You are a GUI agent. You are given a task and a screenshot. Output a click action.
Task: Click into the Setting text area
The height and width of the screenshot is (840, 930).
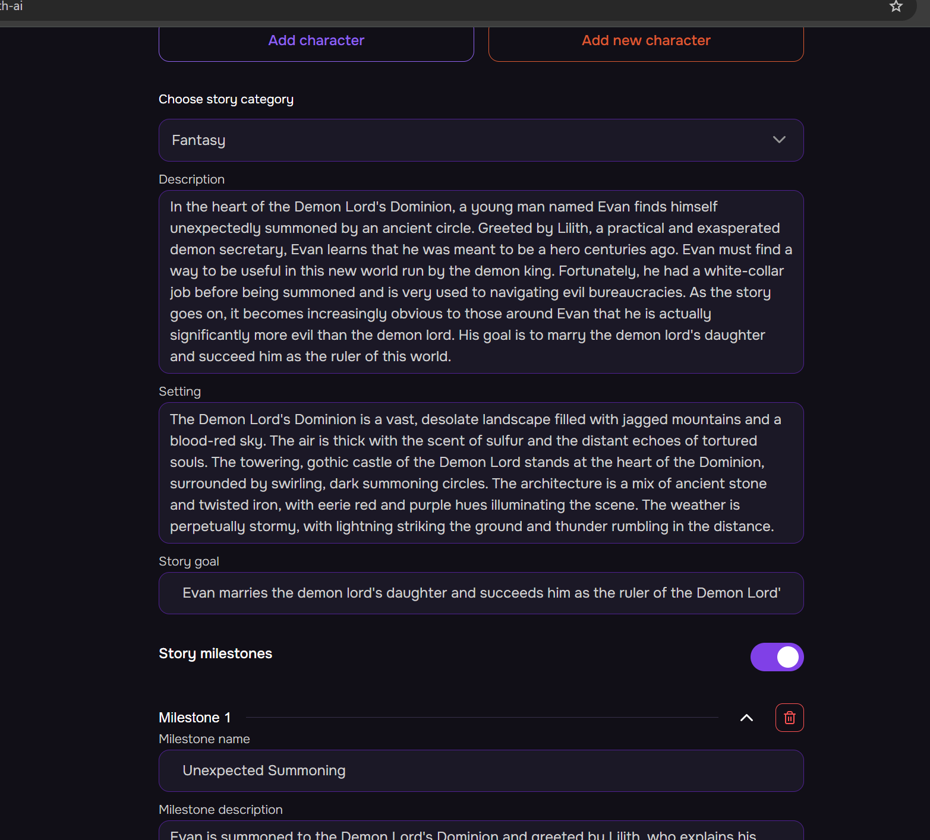tap(480, 473)
